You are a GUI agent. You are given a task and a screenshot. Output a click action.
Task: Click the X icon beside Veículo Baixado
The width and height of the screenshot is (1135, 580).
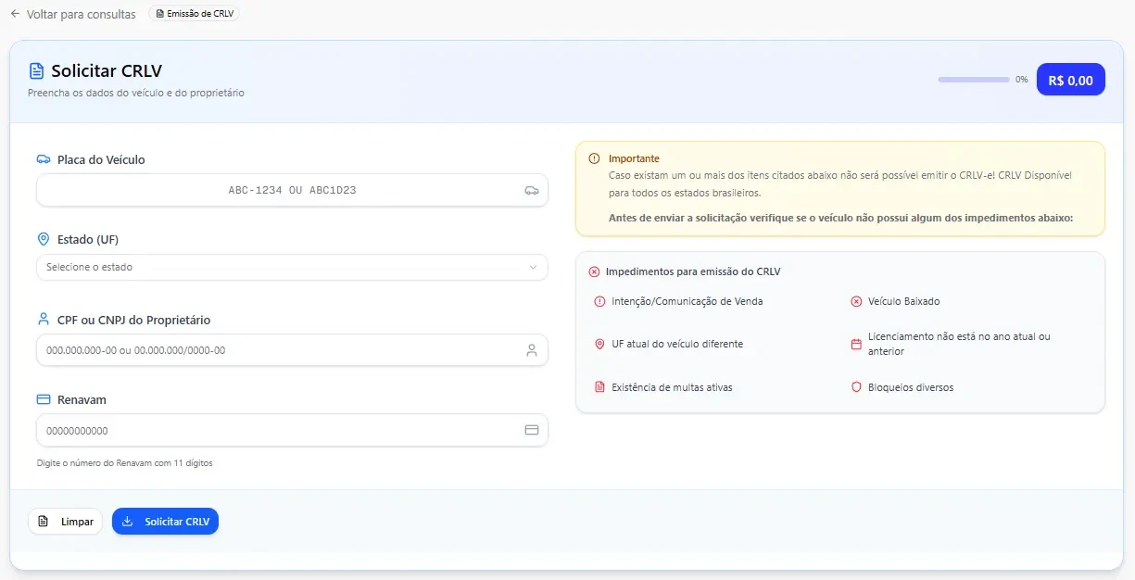click(x=855, y=301)
